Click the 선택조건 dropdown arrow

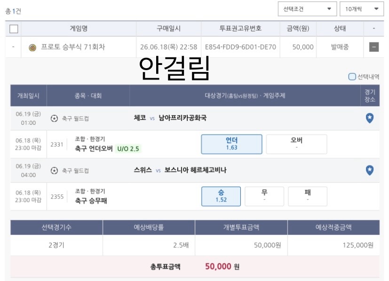click(x=329, y=9)
